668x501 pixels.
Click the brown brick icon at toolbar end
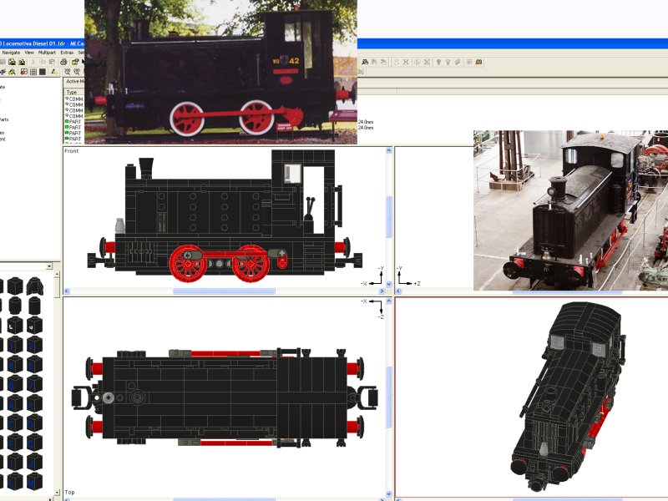click(x=478, y=62)
